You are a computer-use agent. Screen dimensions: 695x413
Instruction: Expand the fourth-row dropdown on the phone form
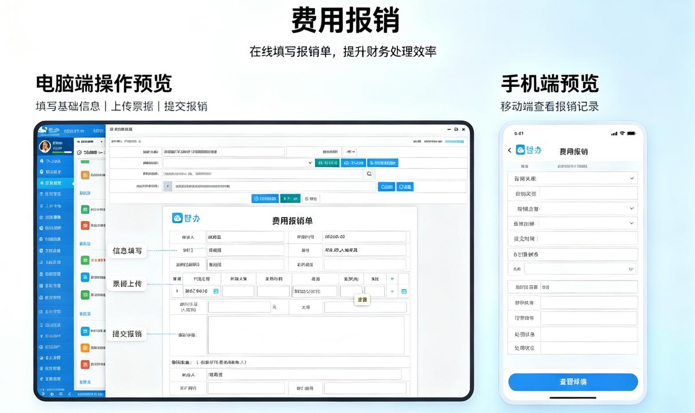[x=573, y=223]
